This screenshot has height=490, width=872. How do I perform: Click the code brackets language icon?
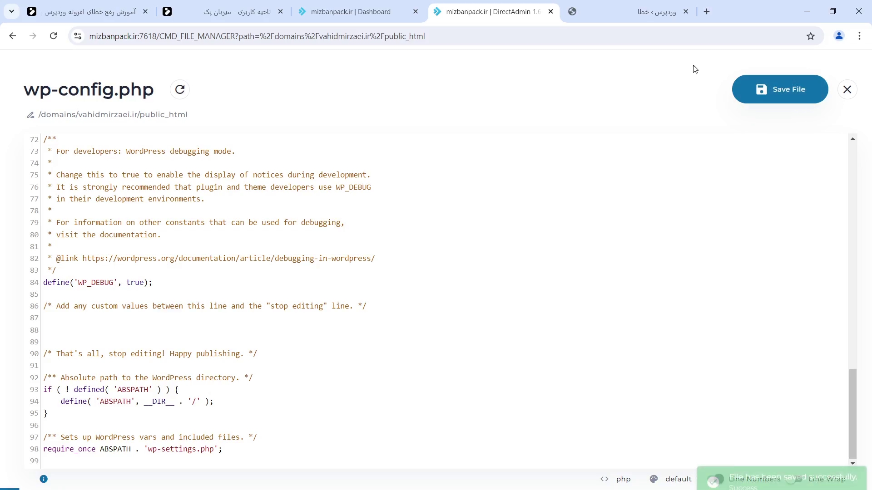604,479
